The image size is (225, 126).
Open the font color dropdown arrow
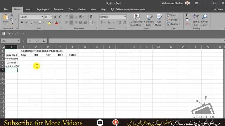[60, 23]
